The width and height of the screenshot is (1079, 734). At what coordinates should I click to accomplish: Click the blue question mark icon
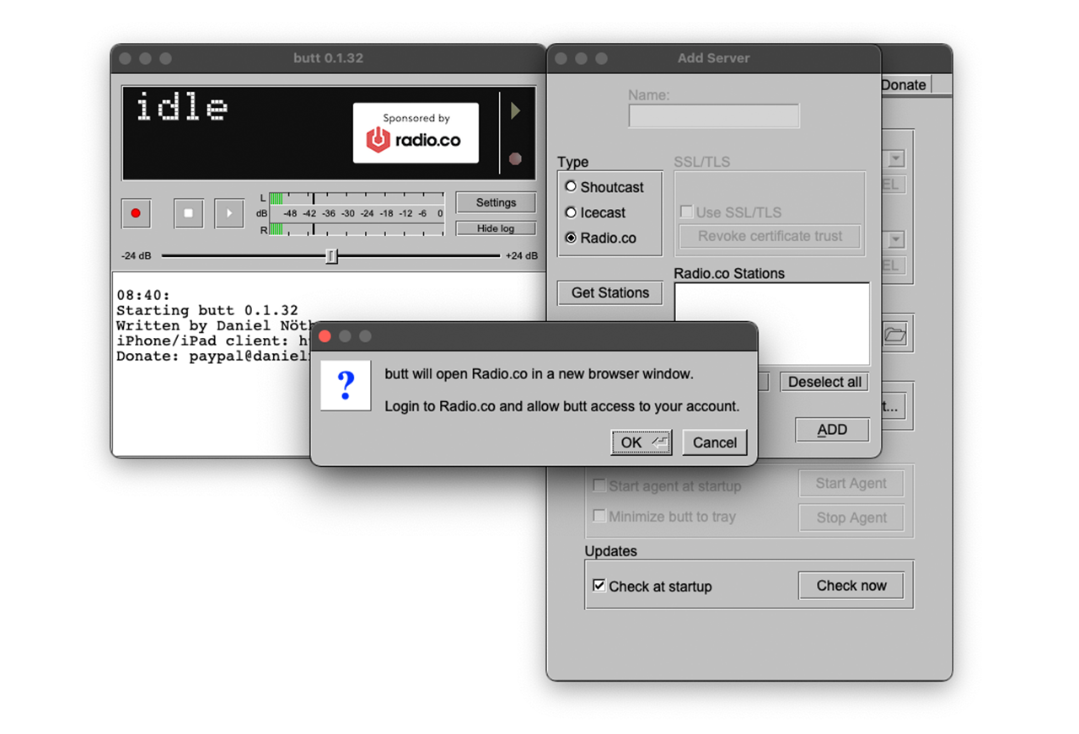(346, 387)
